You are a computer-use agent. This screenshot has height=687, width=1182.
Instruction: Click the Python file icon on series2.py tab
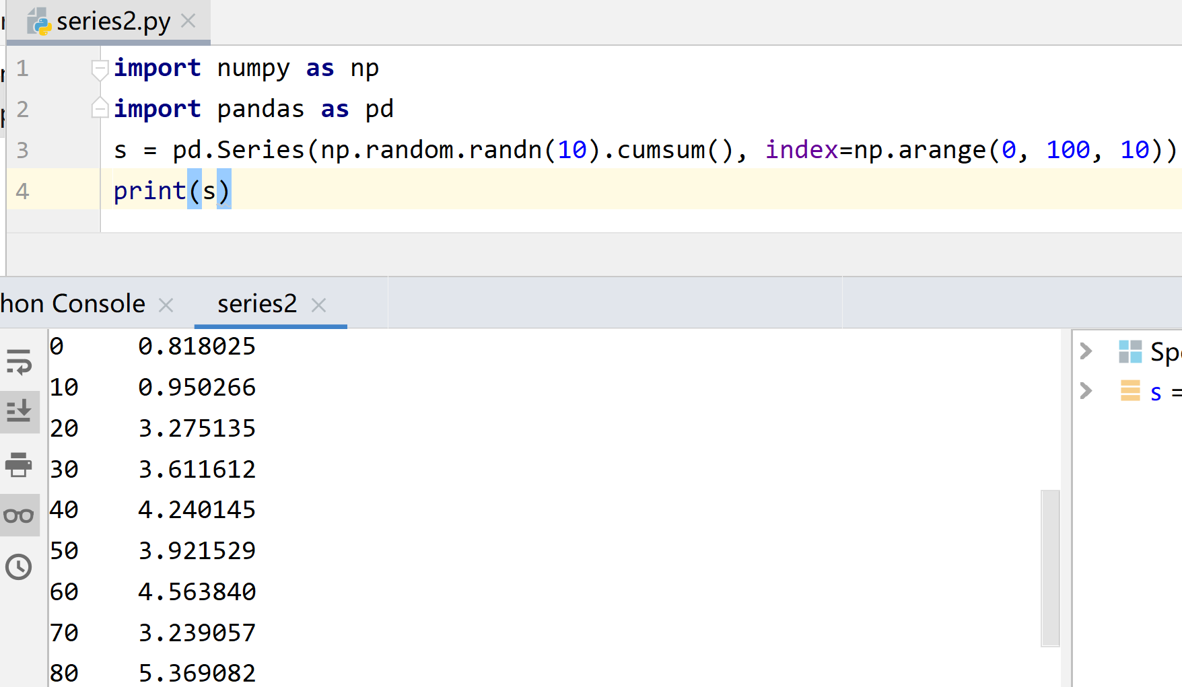(x=38, y=21)
